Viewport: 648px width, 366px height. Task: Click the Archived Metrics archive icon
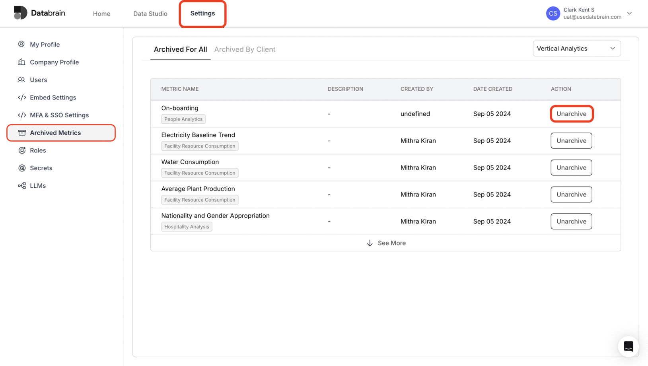tap(21, 132)
